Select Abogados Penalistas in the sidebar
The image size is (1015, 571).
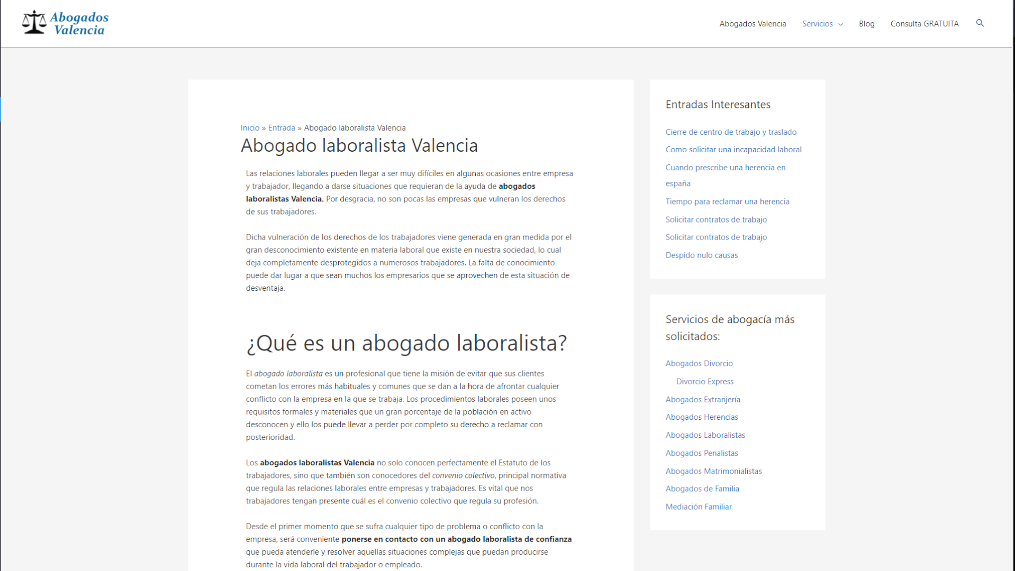coord(701,453)
